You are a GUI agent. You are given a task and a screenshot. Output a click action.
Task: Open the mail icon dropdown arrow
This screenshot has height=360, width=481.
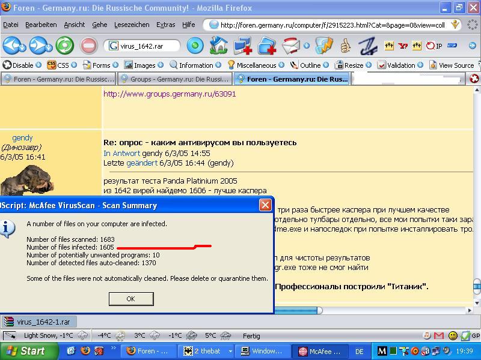[x=306, y=46]
